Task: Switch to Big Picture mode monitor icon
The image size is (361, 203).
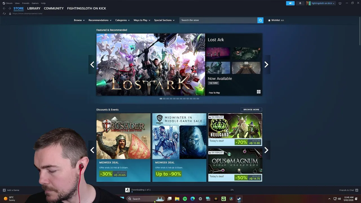Action: pos(340,3)
